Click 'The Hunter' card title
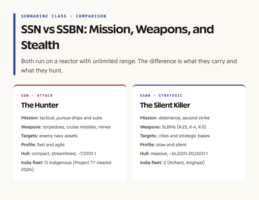Screen dimensions: 259x200 pyautogui.click(x=40, y=105)
